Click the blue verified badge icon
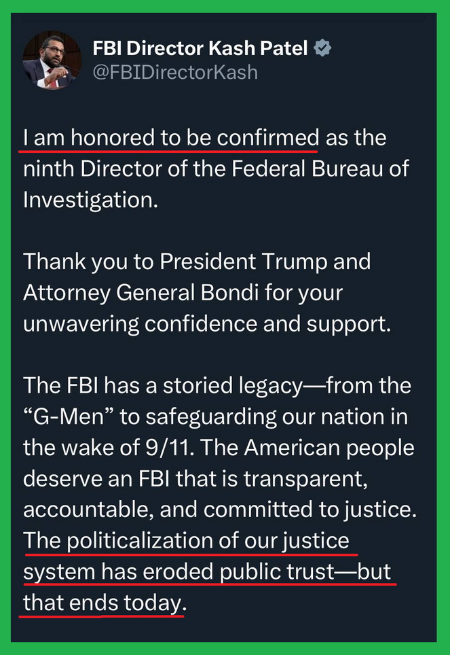 click(x=322, y=48)
